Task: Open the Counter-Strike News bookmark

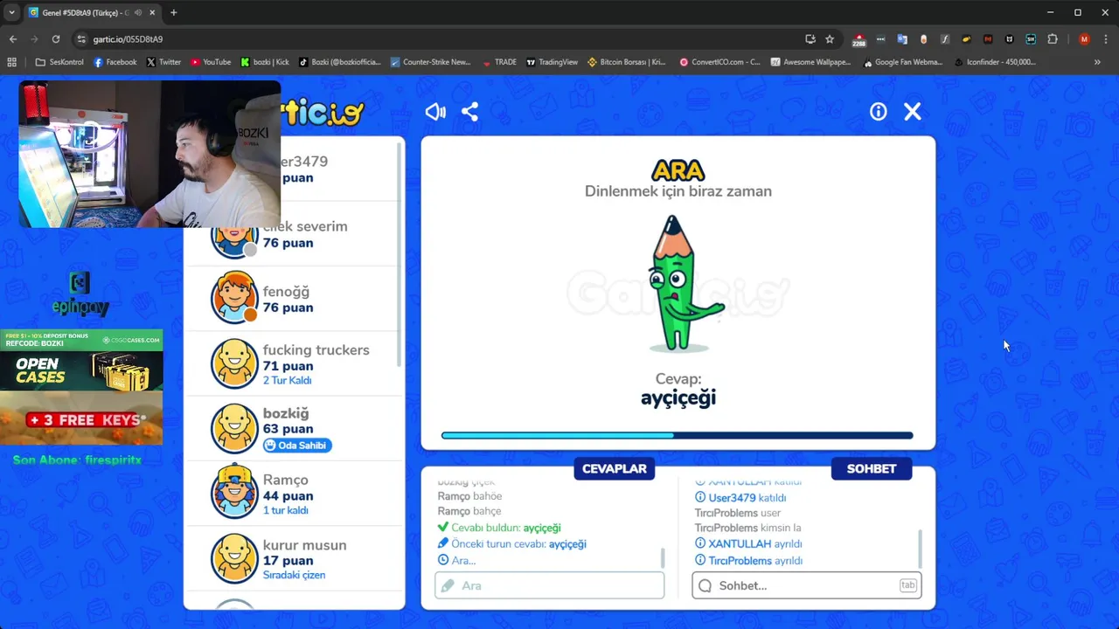Action: pyautogui.click(x=430, y=62)
